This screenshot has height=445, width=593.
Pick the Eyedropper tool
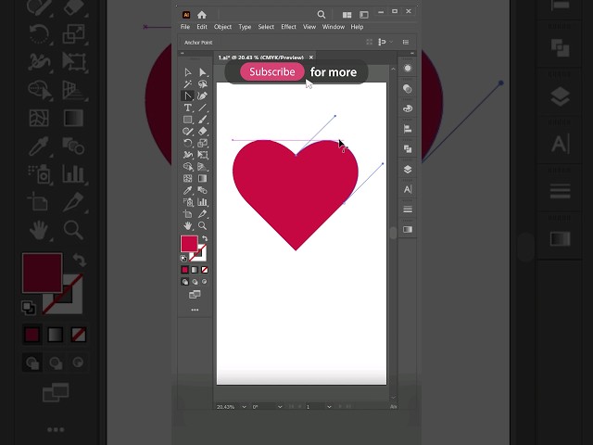(x=187, y=190)
